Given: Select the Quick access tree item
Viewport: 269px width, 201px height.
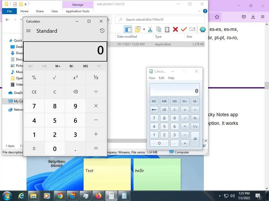Looking at the screenshot, I should click(x=15, y=41).
